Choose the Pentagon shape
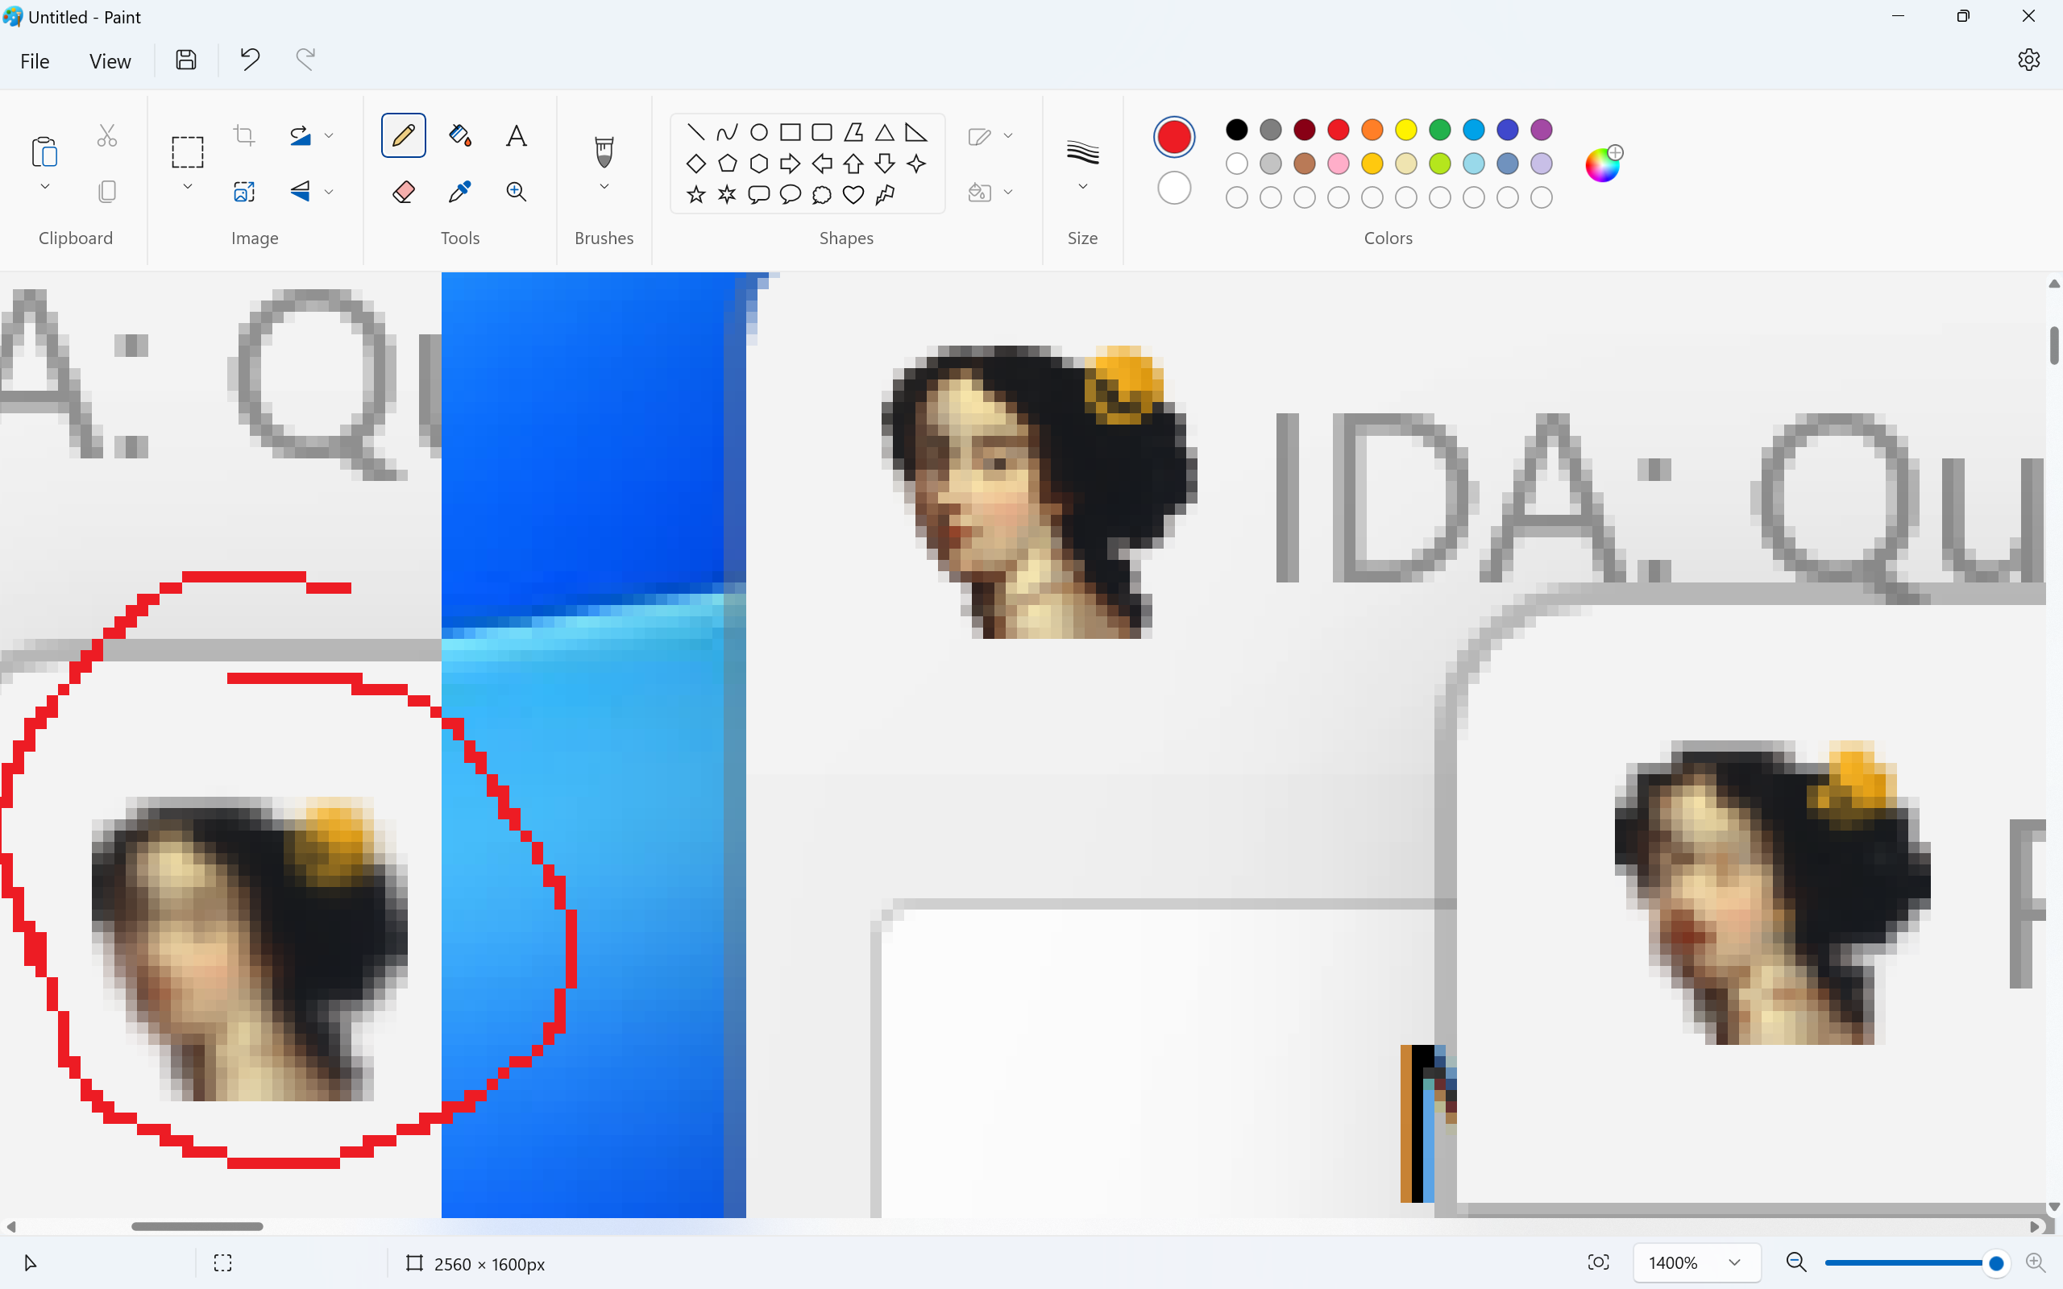Screen dimensions: 2063x1289 pyautogui.click(x=727, y=164)
